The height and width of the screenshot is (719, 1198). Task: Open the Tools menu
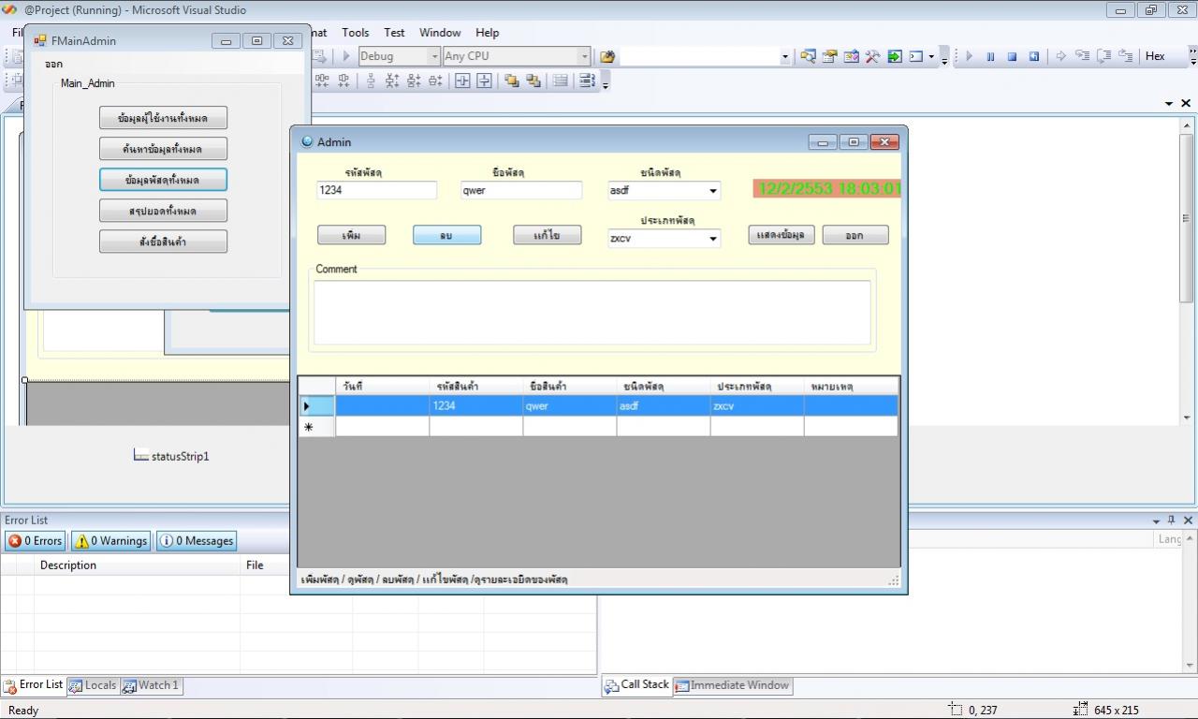[x=355, y=33]
